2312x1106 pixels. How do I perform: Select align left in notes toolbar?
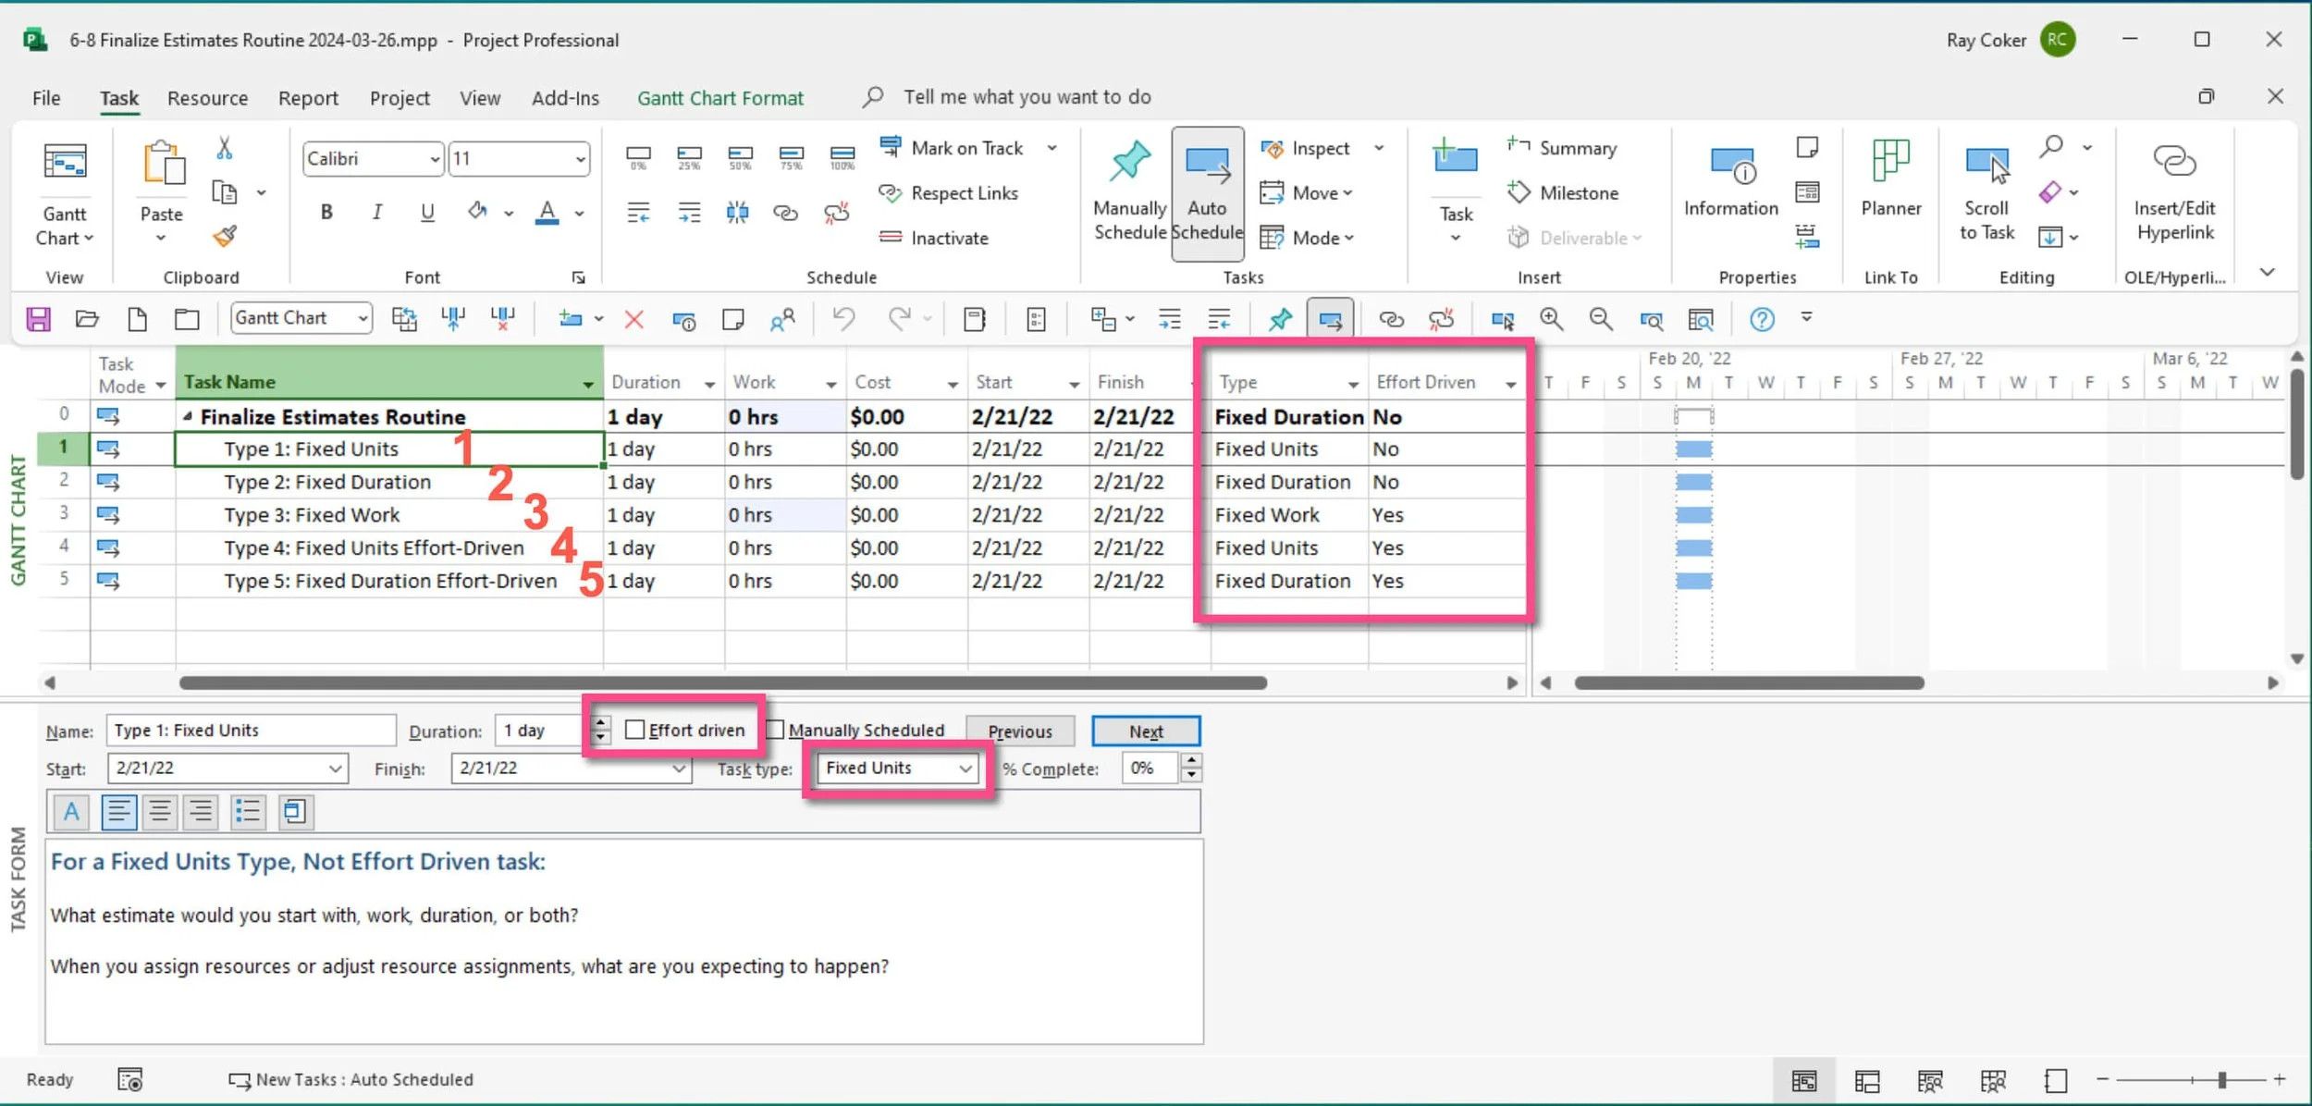(x=118, y=812)
